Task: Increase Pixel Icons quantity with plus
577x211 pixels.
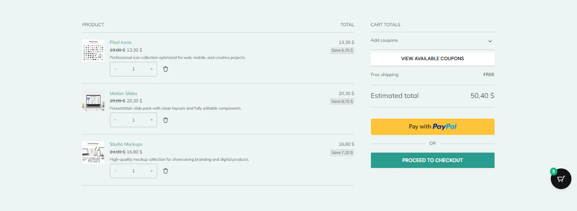Action: point(151,69)
